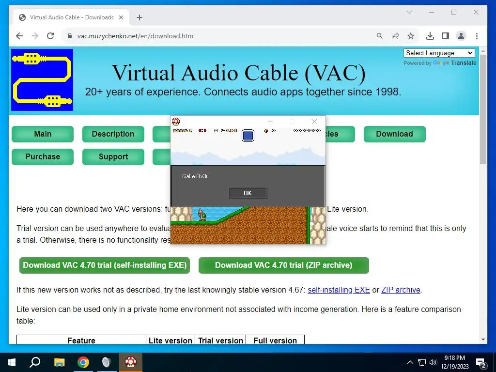The image size is (496, 372).
Task: Click the Powered by Google Translate text
Action: [x=440, y=63]
